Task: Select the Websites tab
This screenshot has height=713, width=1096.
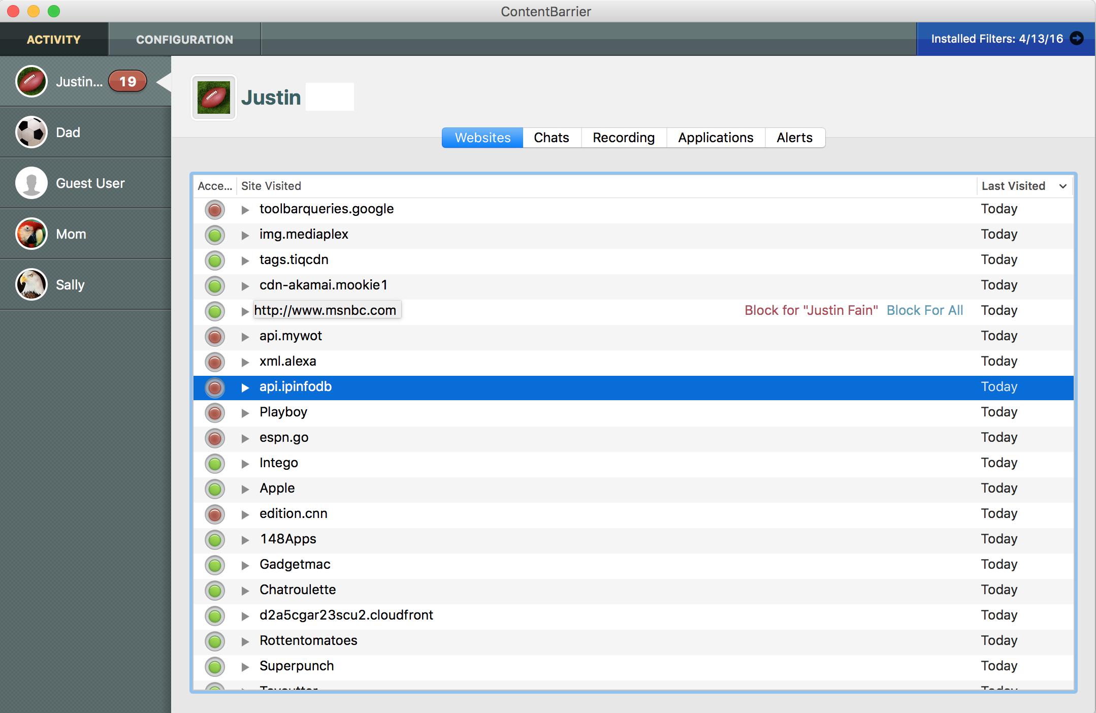Action: point(482,138)
